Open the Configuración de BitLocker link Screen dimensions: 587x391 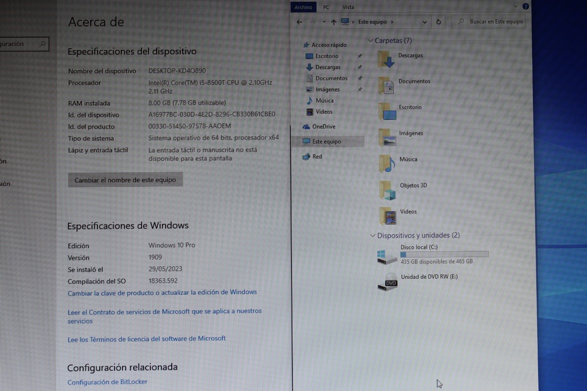tap(107, 382)
